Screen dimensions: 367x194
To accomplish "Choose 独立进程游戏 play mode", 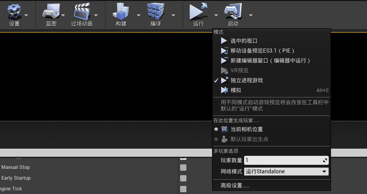I will click(x=272, y=80).
